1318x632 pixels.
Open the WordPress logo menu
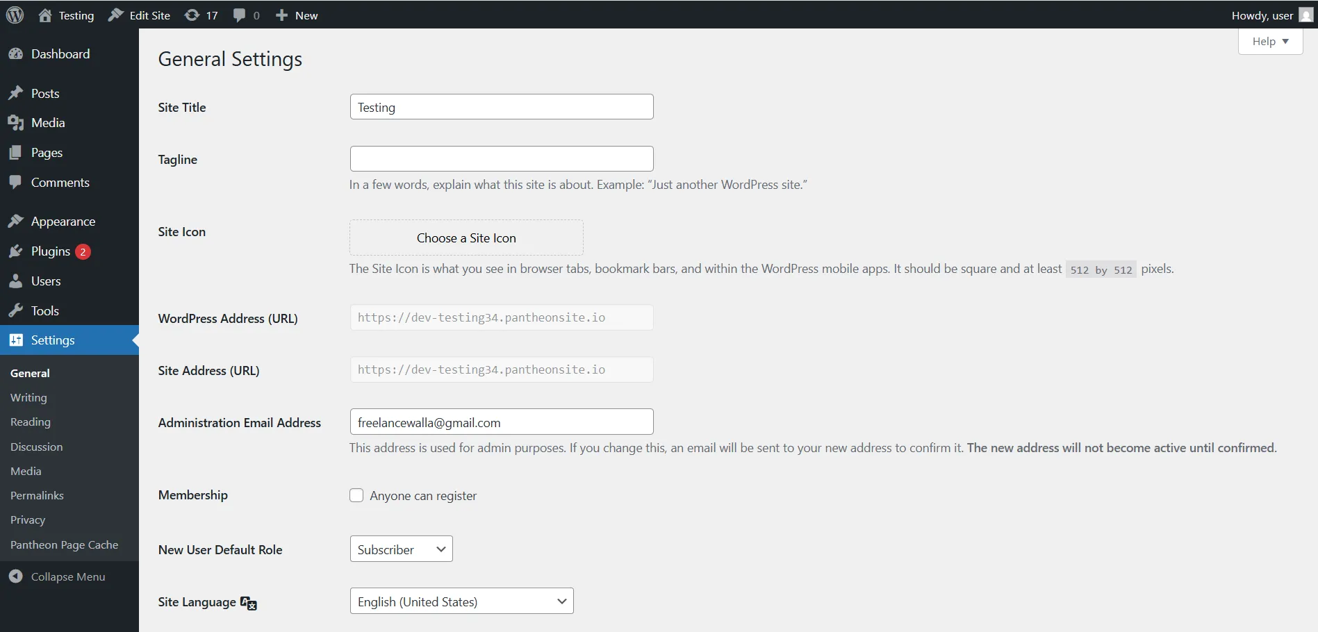coord(15,15)
